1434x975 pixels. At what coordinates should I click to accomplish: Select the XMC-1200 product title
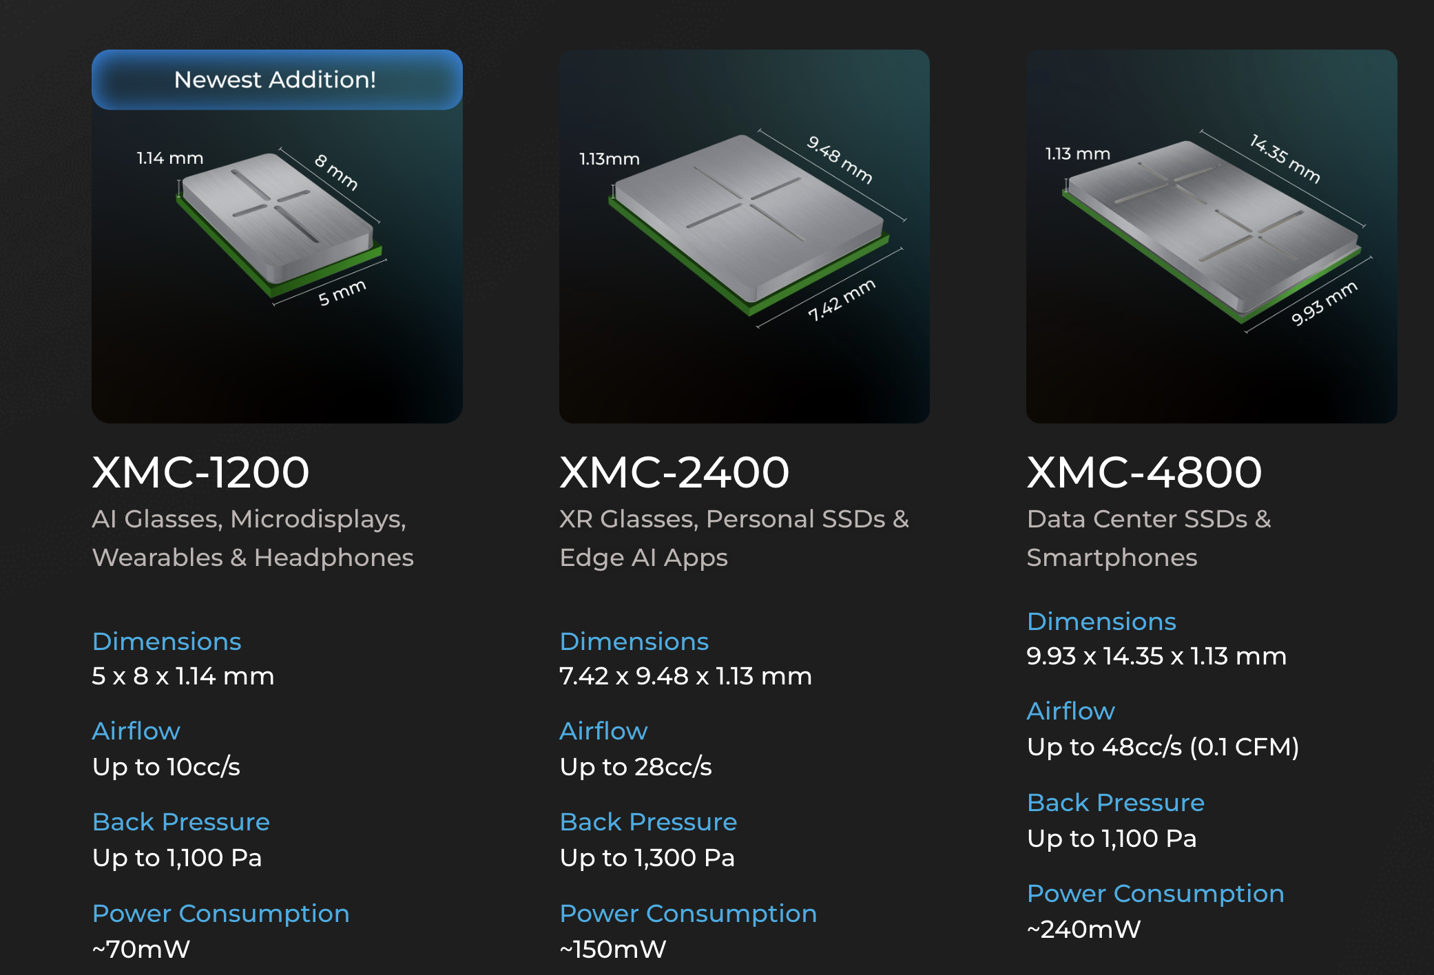click(200, 472)
